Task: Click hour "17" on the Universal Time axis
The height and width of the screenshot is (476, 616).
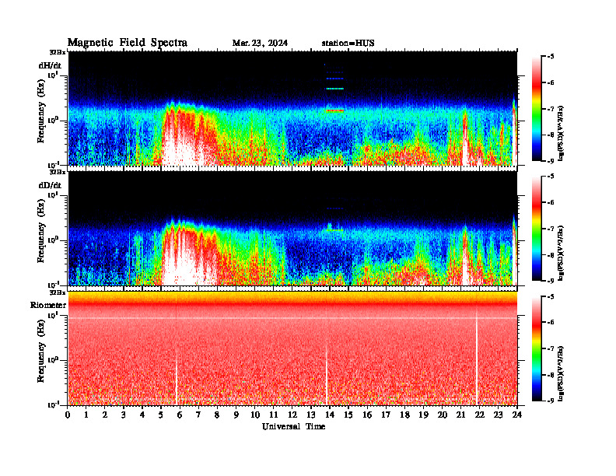Action: click(386, 415)
